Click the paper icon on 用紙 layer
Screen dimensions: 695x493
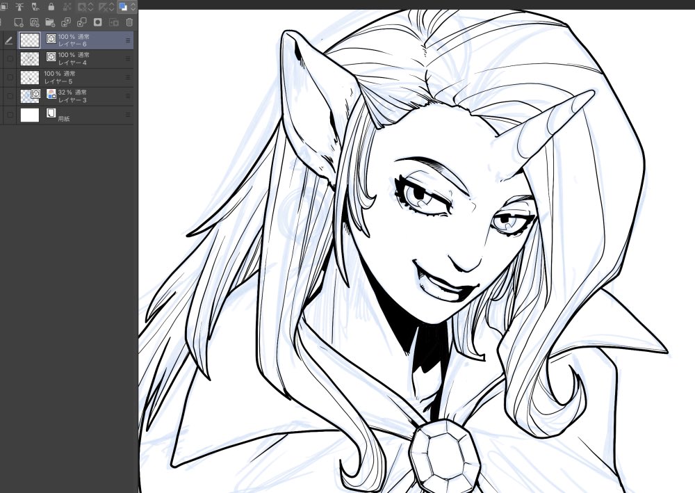51,113
